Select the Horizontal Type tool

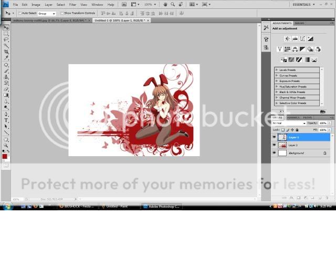click(6, 120)
